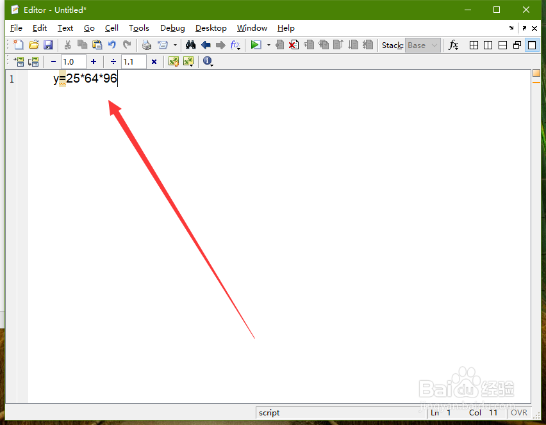The width and height of the screenshot is (546, 425).
Task: Click the 1.1 multiplier value field
Action: point(134,62)
